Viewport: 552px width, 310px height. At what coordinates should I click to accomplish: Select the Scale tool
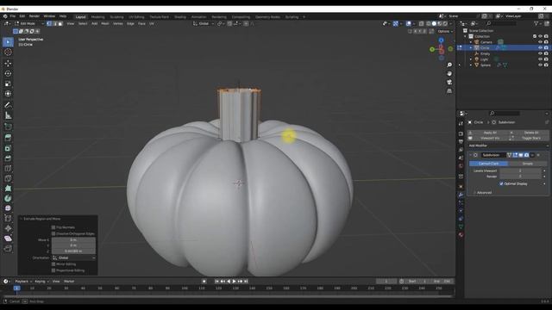8,84
